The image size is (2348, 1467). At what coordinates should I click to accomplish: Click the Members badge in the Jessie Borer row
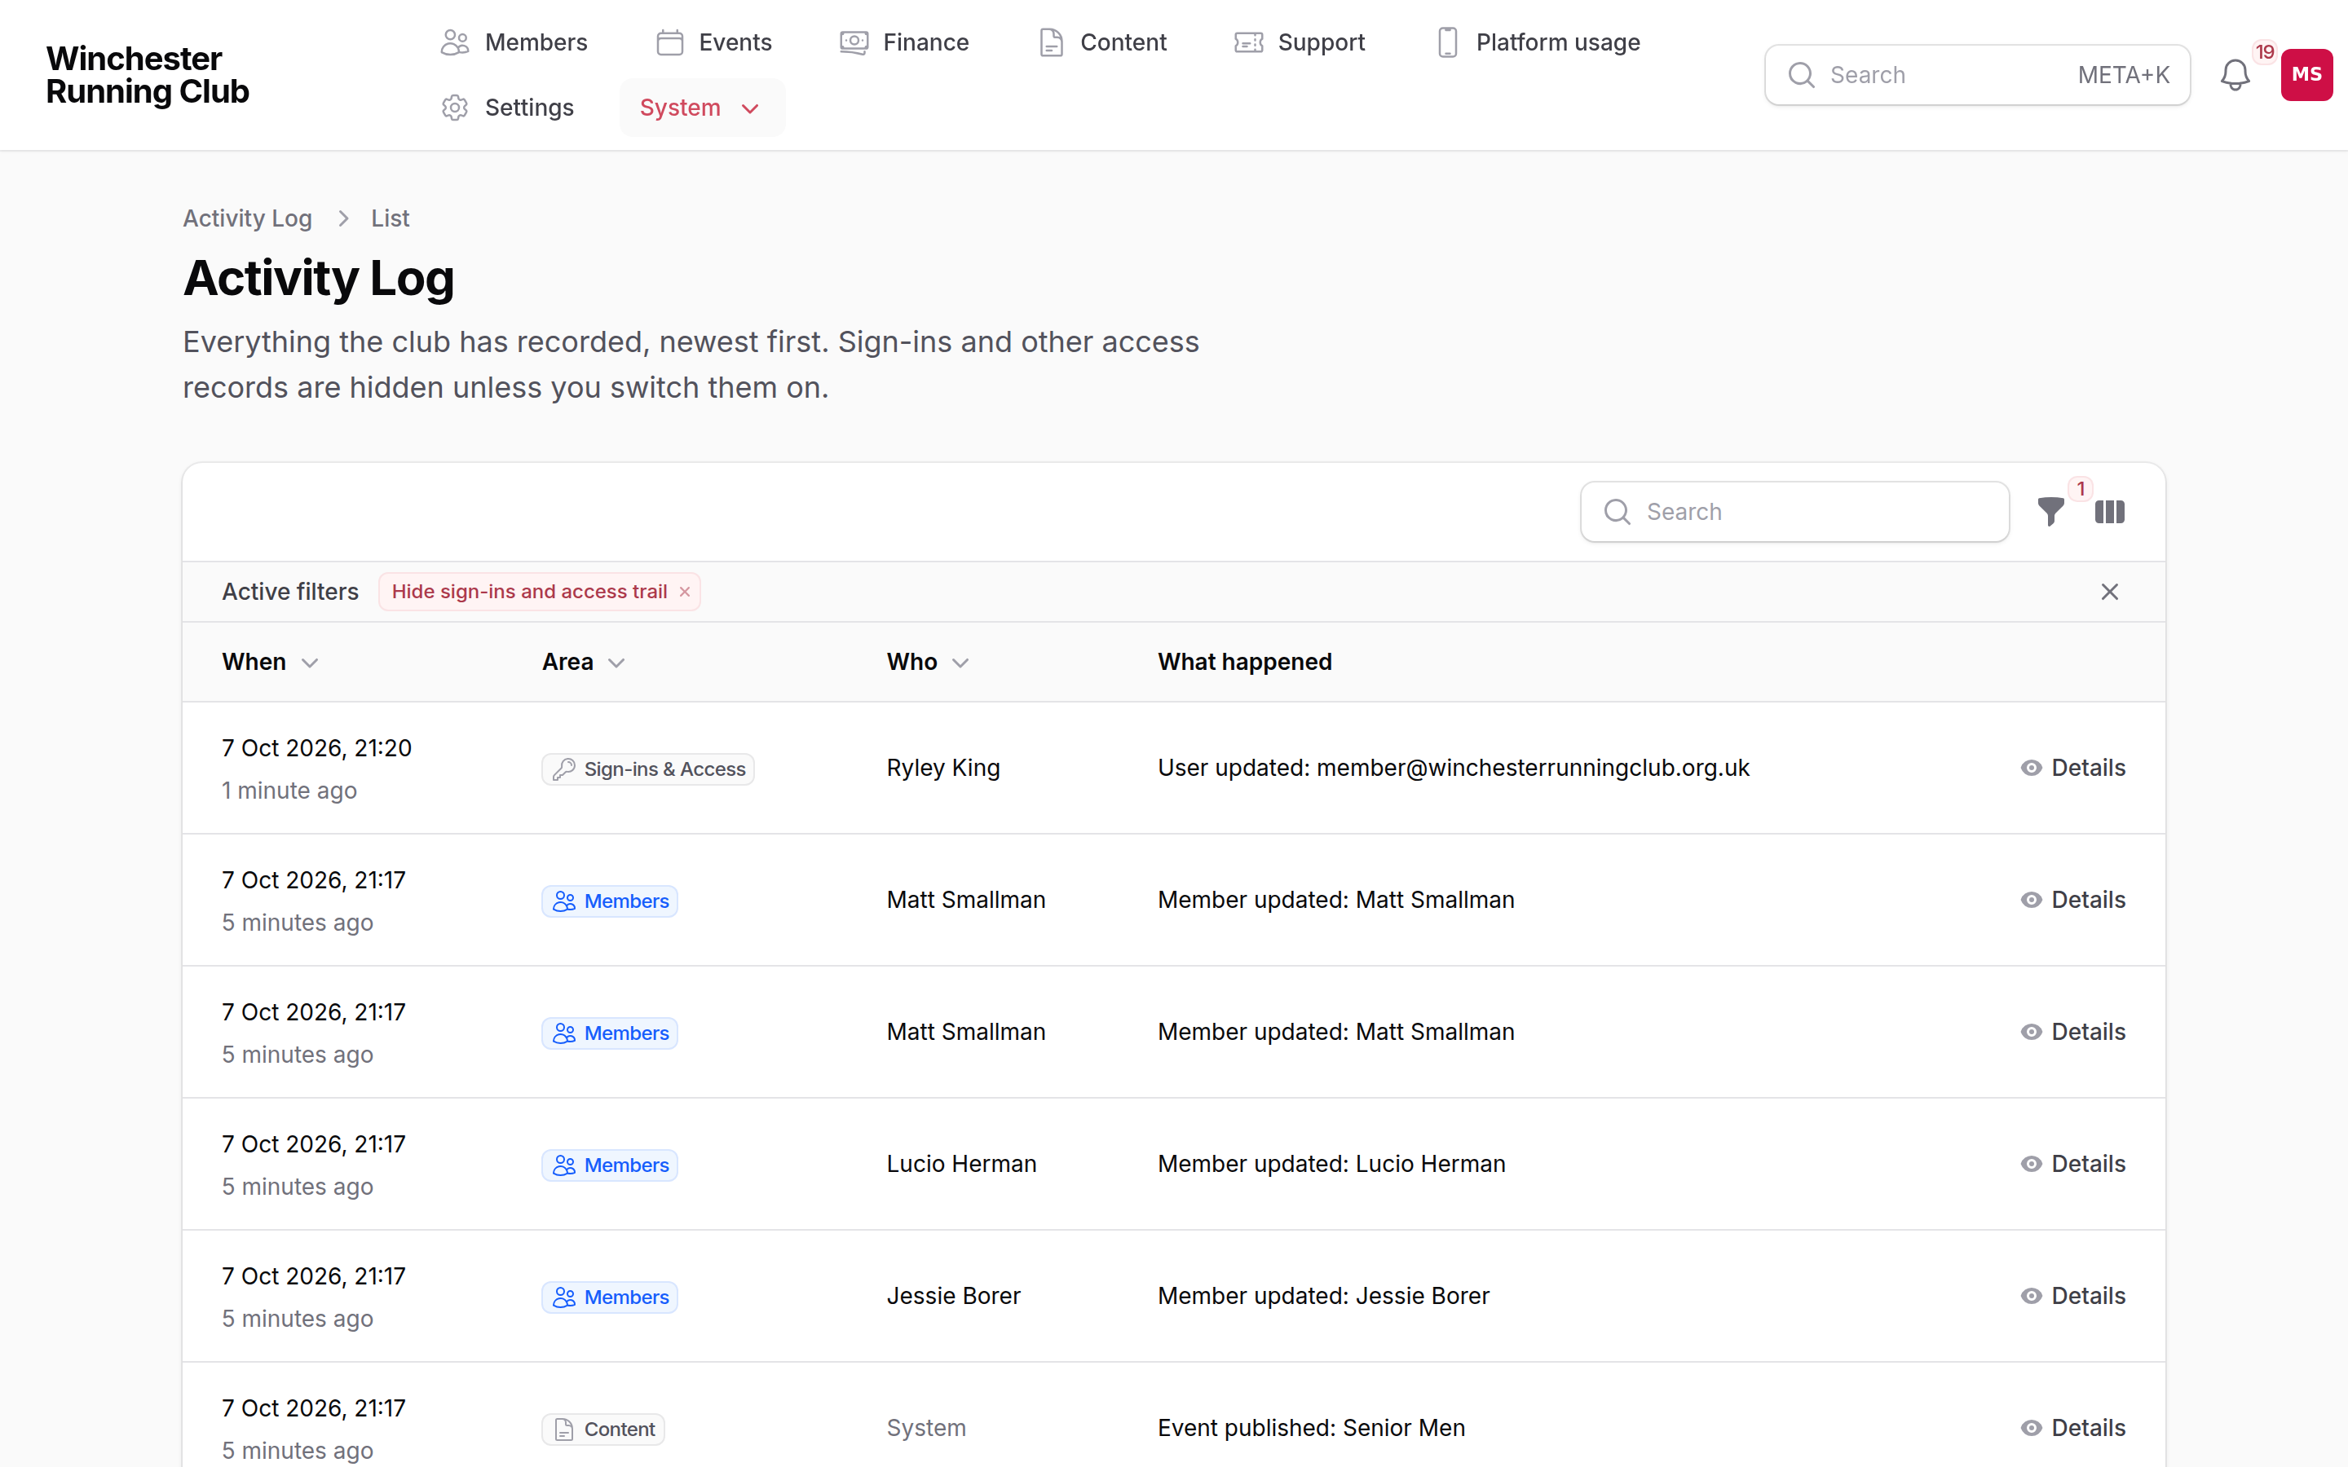611,1296
